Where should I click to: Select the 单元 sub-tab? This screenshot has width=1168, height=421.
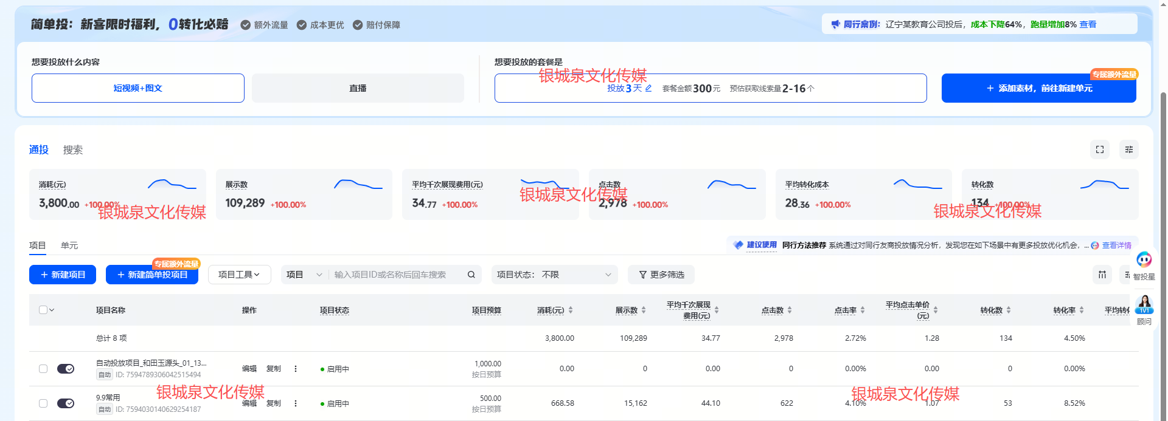(69, 245)
